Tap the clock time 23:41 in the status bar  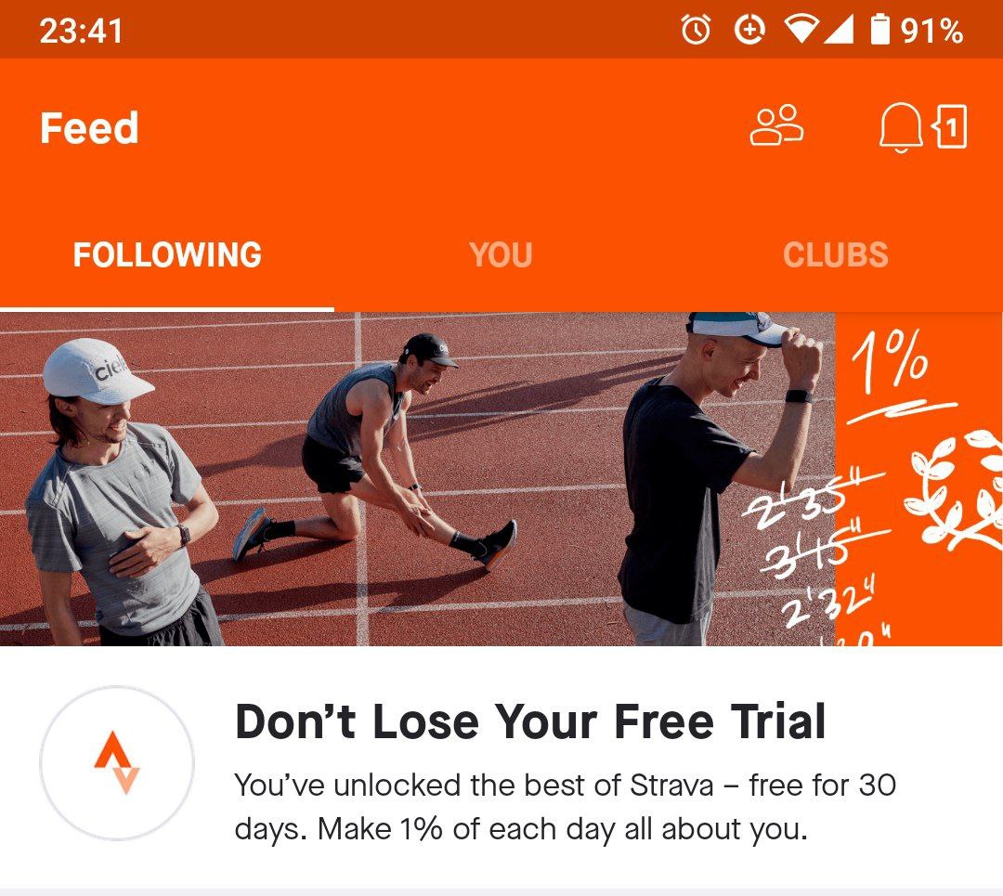[81, 31]
